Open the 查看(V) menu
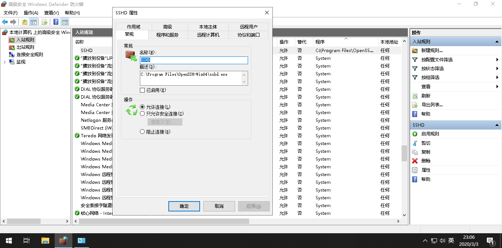The image size is (502, 248). 51,13
